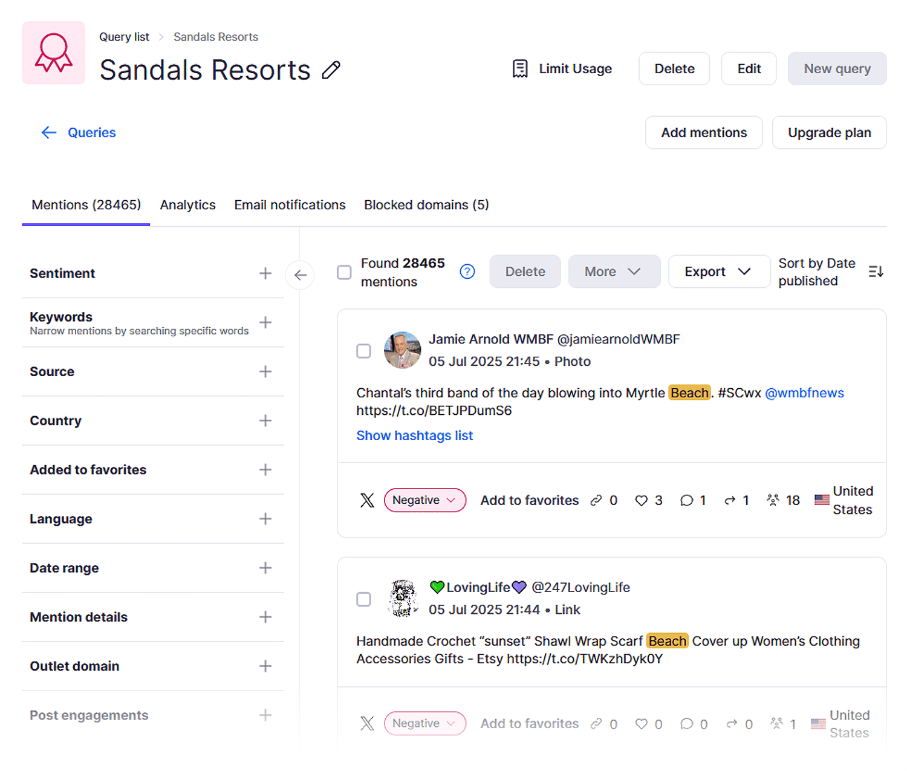Collapse the filters panel with the arrow button
Viewport: 907px width, 771px height.
pos(300,275)
